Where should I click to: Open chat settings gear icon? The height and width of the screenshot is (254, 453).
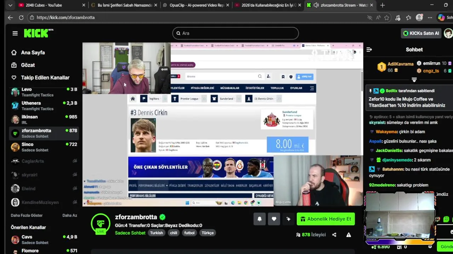click(430, 247)
